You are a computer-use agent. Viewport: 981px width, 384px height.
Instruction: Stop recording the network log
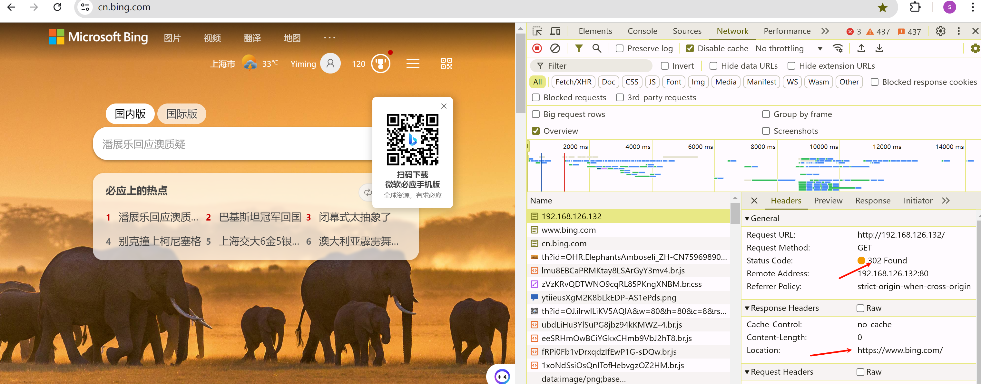[537, 48]
